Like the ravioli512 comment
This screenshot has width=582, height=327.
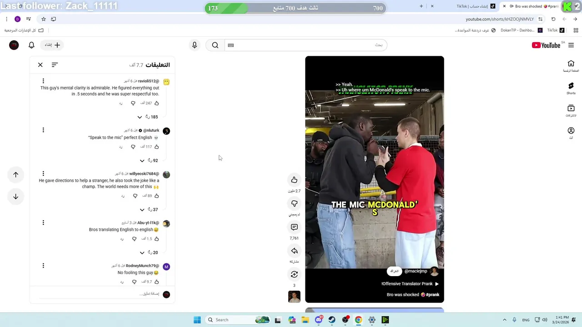156,103
